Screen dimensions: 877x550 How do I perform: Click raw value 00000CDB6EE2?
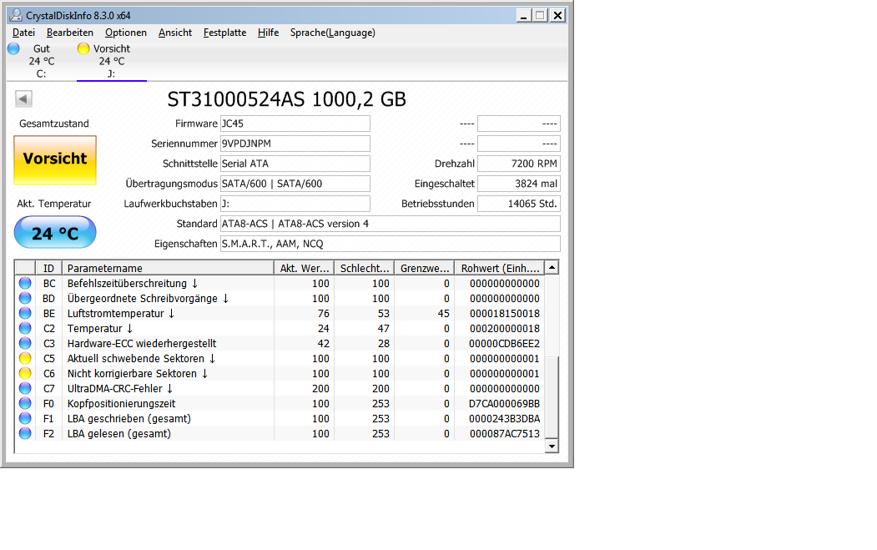(x=505, y=344)
